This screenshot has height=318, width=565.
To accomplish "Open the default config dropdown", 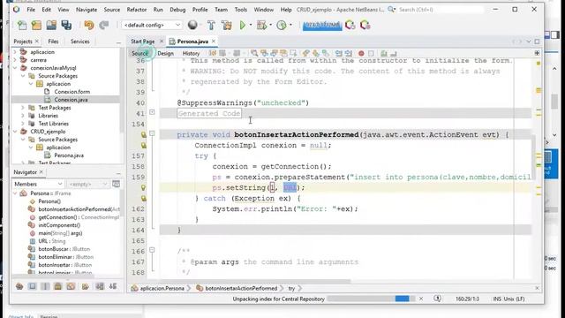I will 152,25.
